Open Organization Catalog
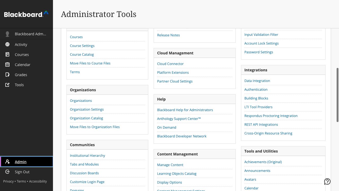The height and width of the screenshot is (191, 339). tap(86, 118)
